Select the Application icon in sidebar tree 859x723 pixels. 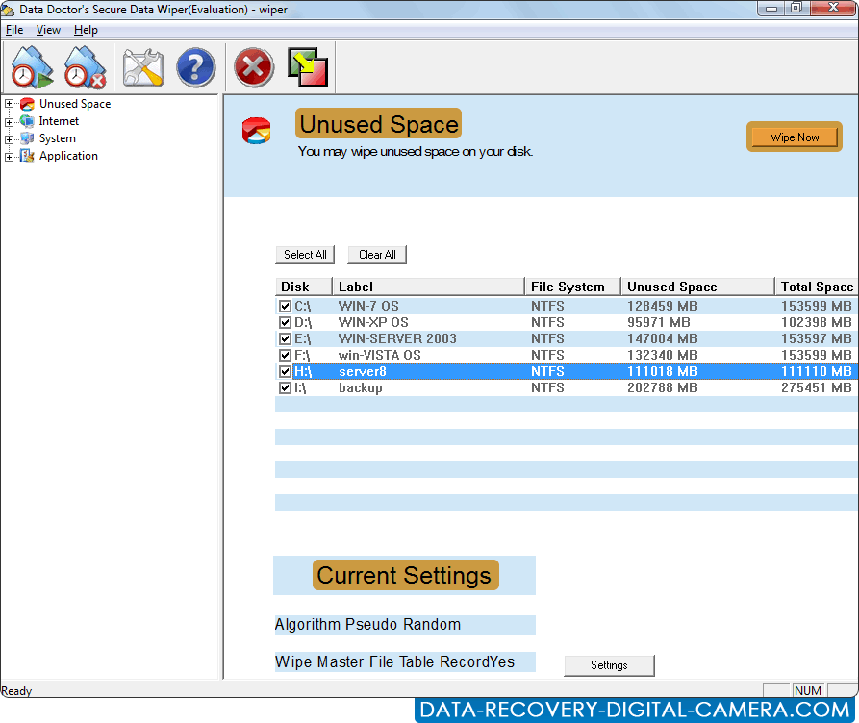pos(27,156)
